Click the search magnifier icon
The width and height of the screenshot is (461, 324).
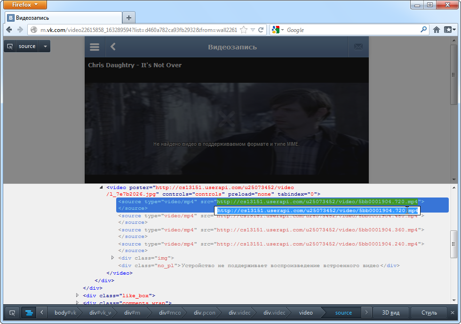[423, 30]
